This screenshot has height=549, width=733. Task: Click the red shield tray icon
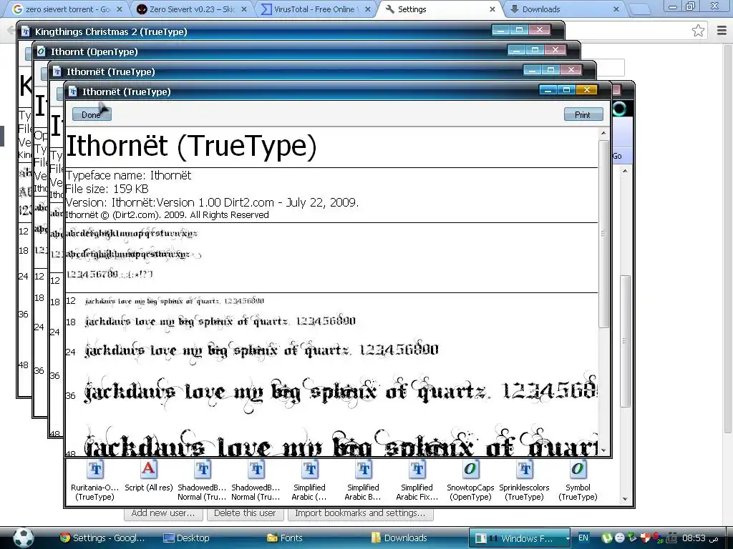[645, 538]
